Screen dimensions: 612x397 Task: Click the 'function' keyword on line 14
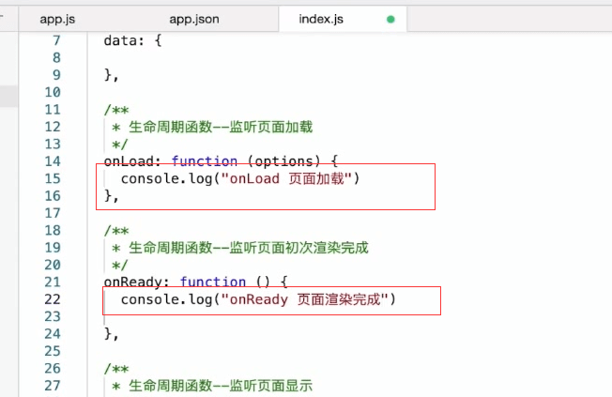[204, 160]
